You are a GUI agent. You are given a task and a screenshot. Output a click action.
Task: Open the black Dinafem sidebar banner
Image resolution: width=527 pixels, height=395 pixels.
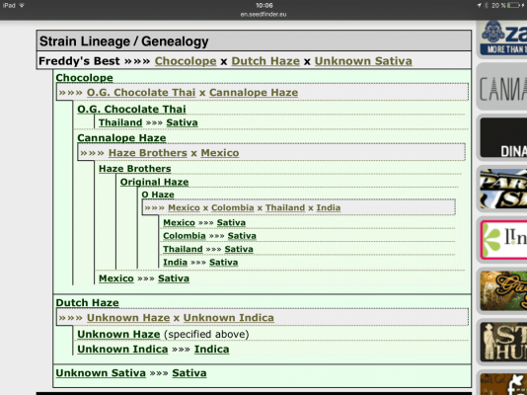tap(503, 138)
